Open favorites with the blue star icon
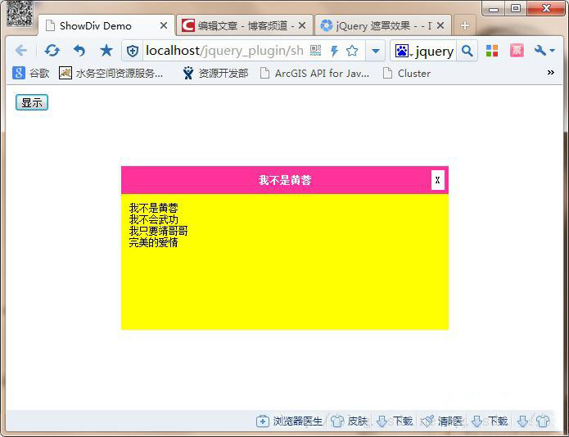Screen dimensions: 569x437 point(106,51)
